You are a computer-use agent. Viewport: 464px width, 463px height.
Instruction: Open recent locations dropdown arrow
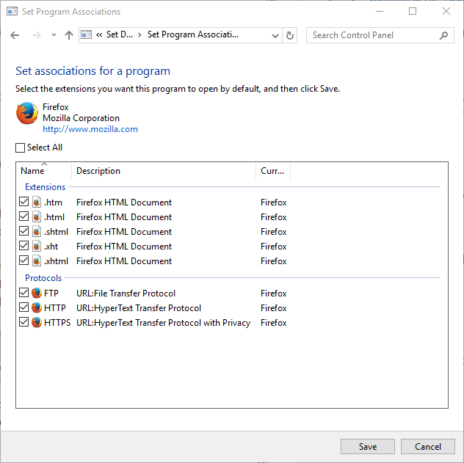click(x=54, y=35)
